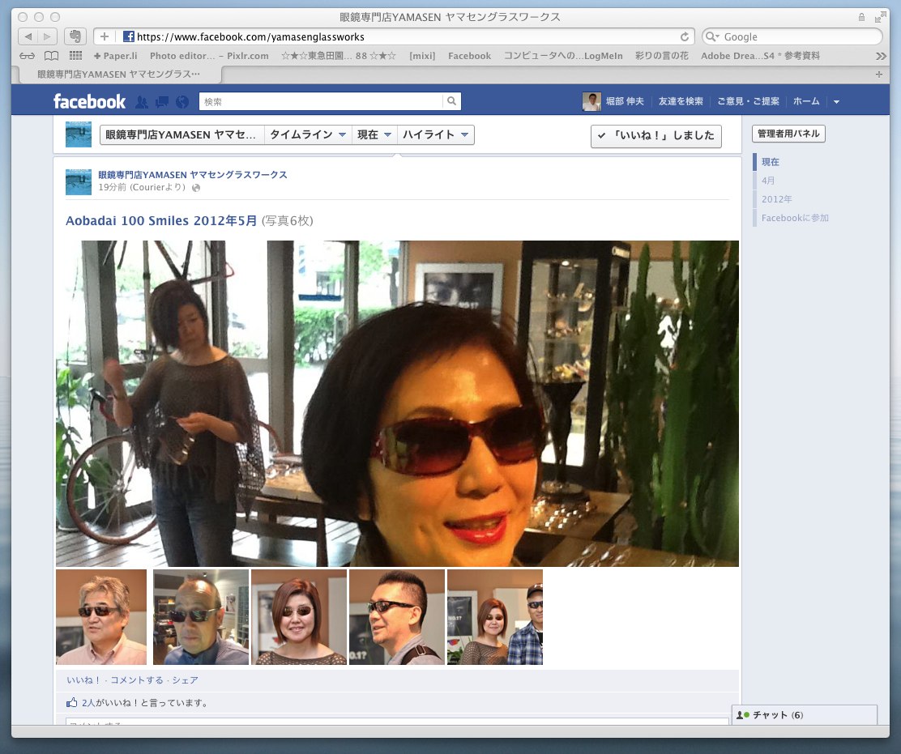Toggle the 「いいね！」しました liked button
901x754 pixels.
[656, 135]
